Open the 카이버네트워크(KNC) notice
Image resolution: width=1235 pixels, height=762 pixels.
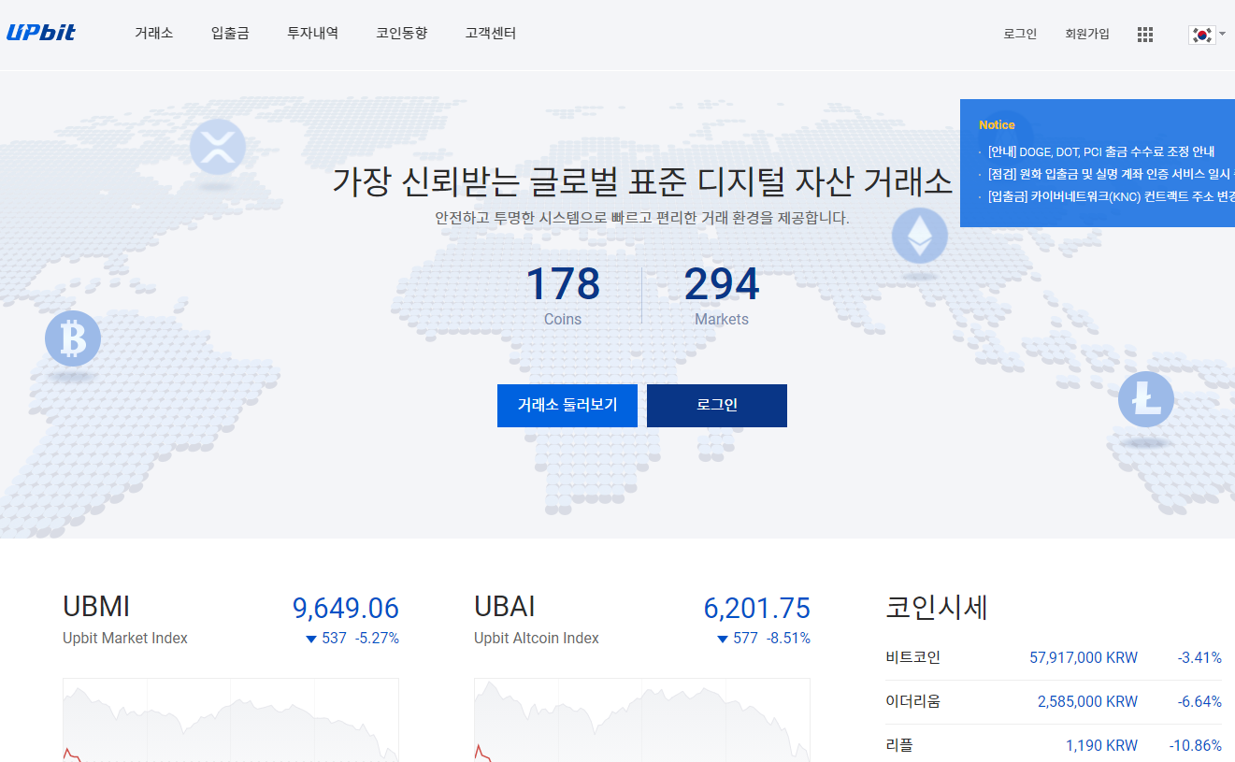[1111, 196]
